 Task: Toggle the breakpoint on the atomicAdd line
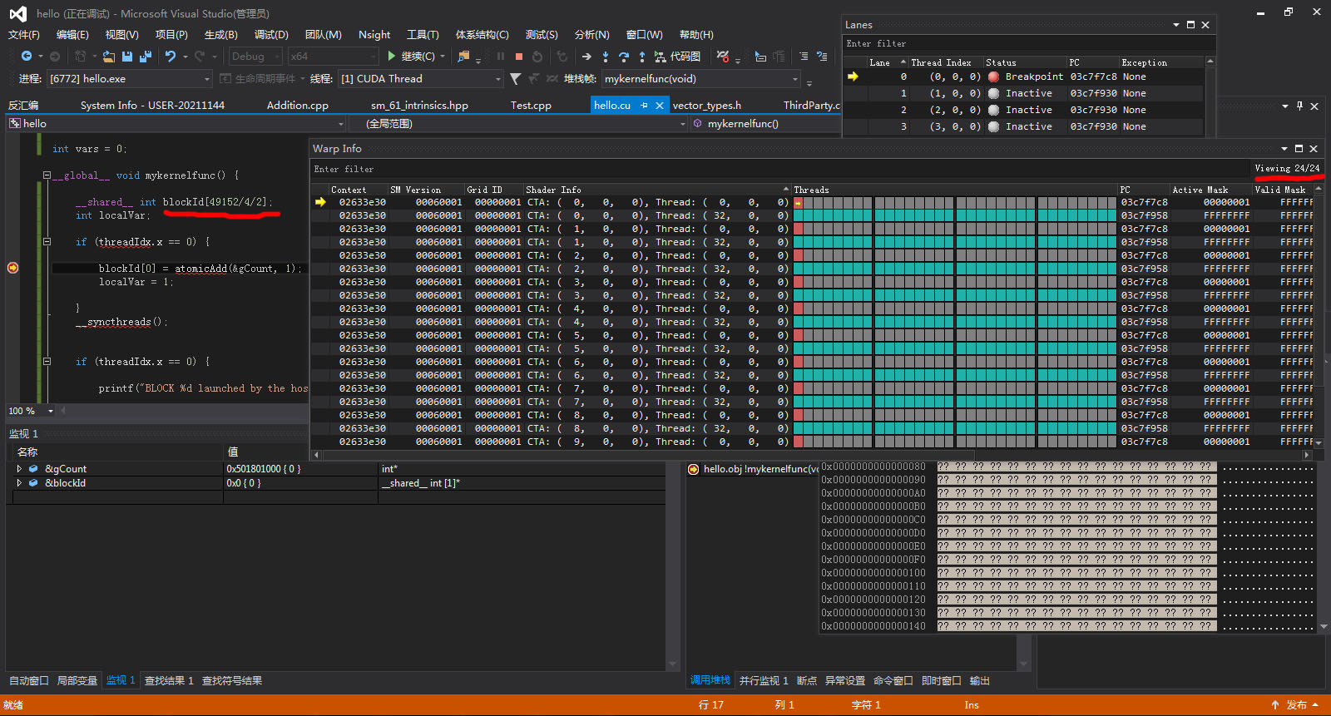[x=13, y=268]
